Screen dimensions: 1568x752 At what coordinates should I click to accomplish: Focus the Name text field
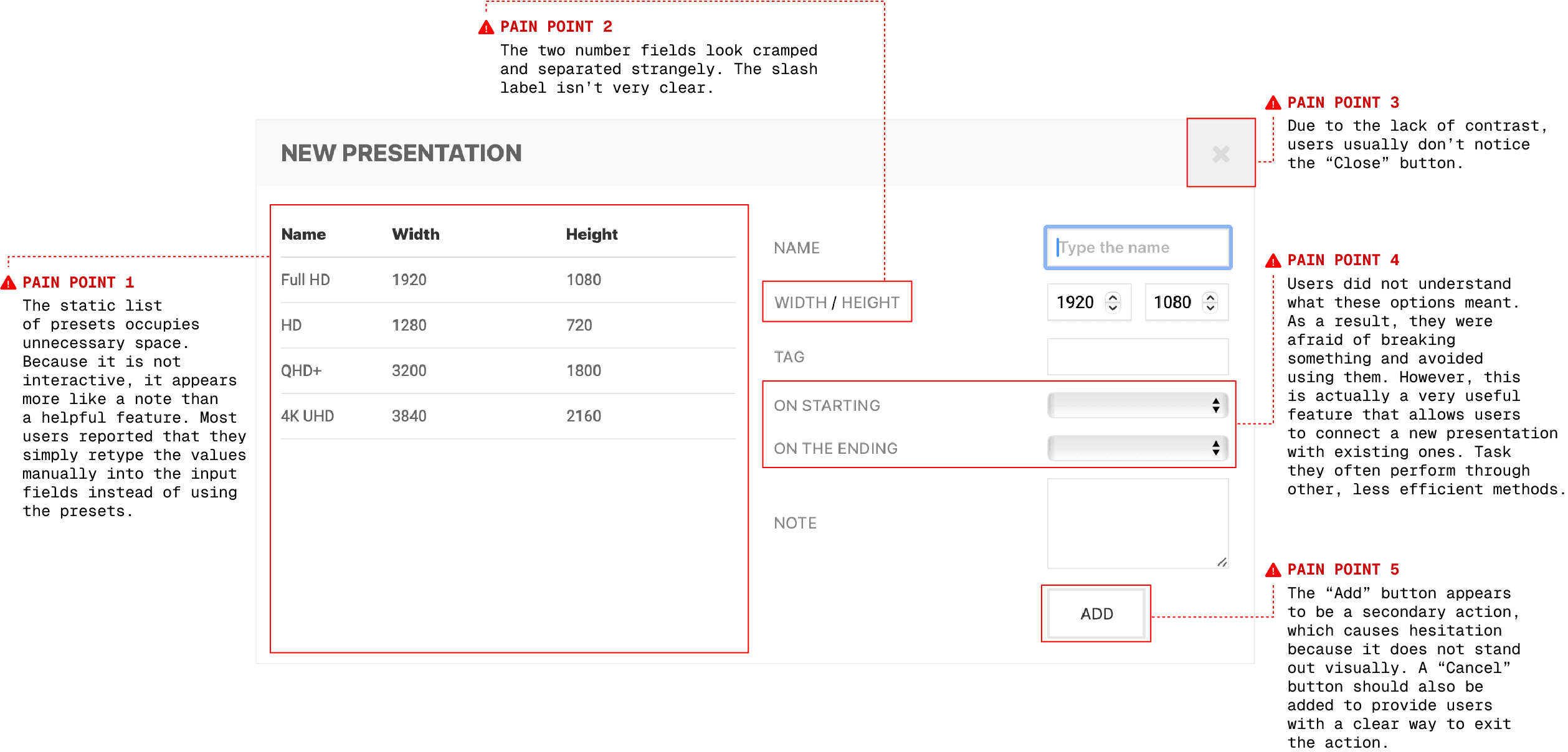click(1138, 248)
